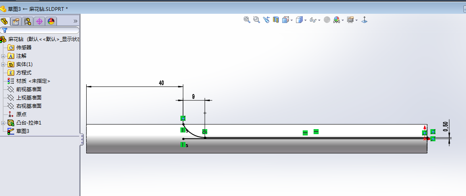The height and width of the screenshot is (196, 466).
Task: Expand the 注解 tree node
Action: click(x=3, y=56)
